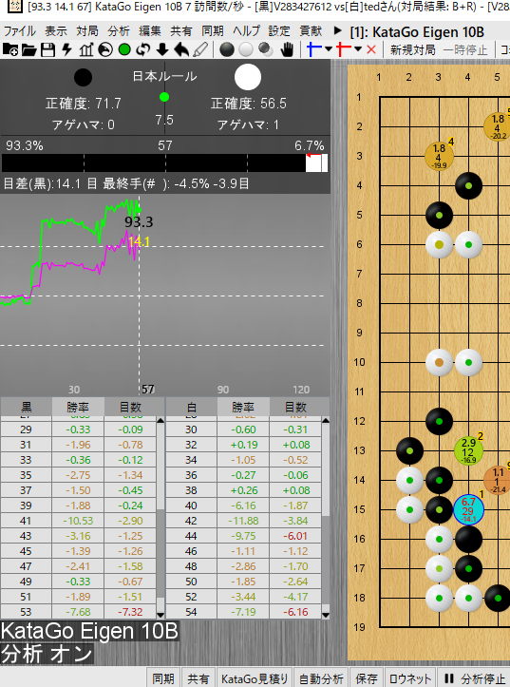Select the white stone placement tool

246,50
